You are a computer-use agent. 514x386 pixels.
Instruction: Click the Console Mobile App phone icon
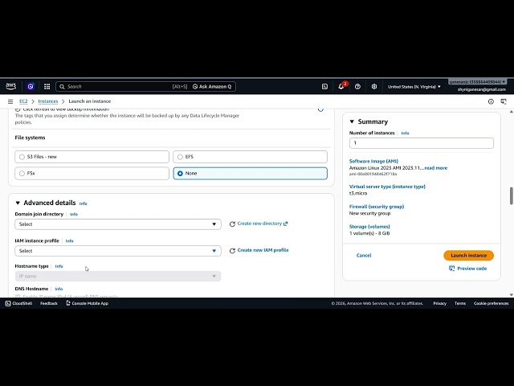68,303
